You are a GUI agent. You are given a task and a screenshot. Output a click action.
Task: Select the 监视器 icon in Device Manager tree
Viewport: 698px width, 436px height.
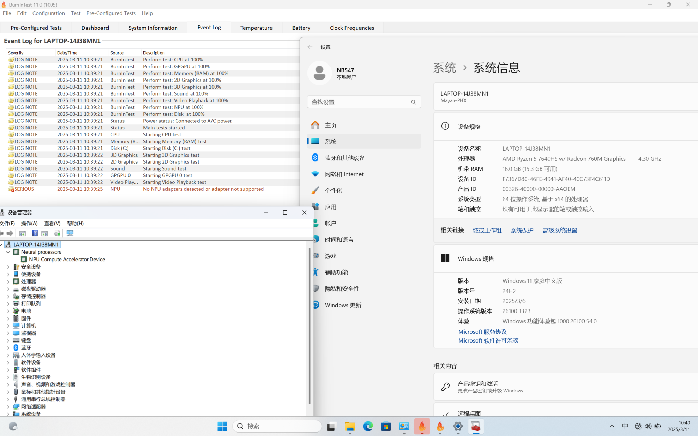(16, 333)
